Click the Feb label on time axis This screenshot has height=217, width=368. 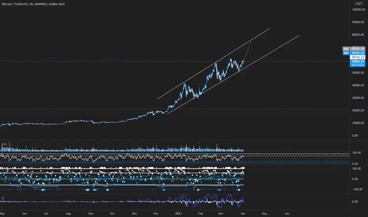[x=201, y=214]
